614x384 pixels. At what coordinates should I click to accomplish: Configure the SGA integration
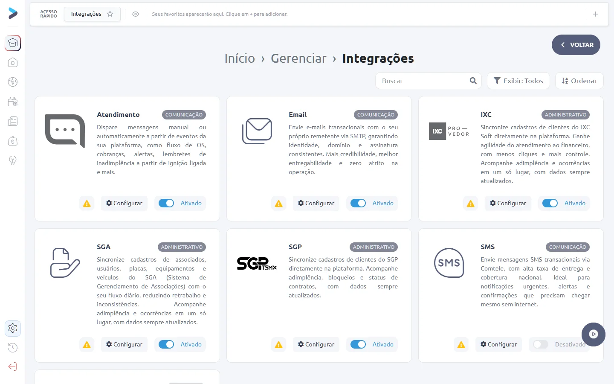click(124, 345)
